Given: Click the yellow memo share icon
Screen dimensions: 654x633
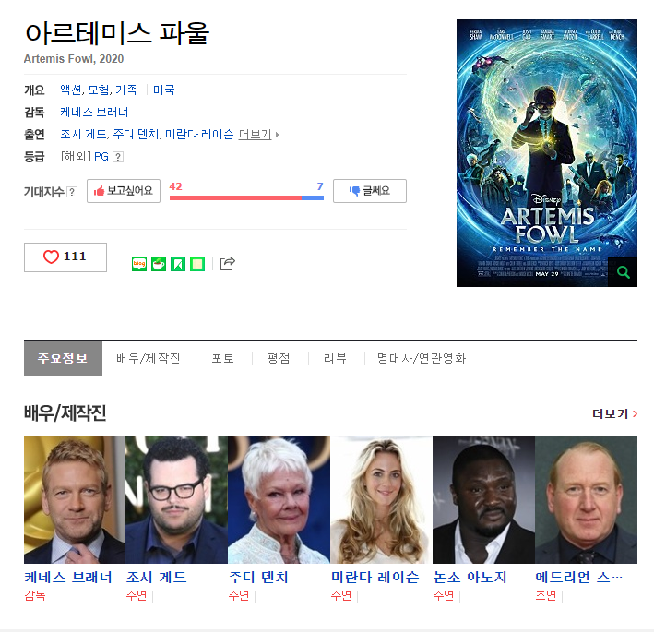Looking at the screenshot, I should tap(197, 264).
